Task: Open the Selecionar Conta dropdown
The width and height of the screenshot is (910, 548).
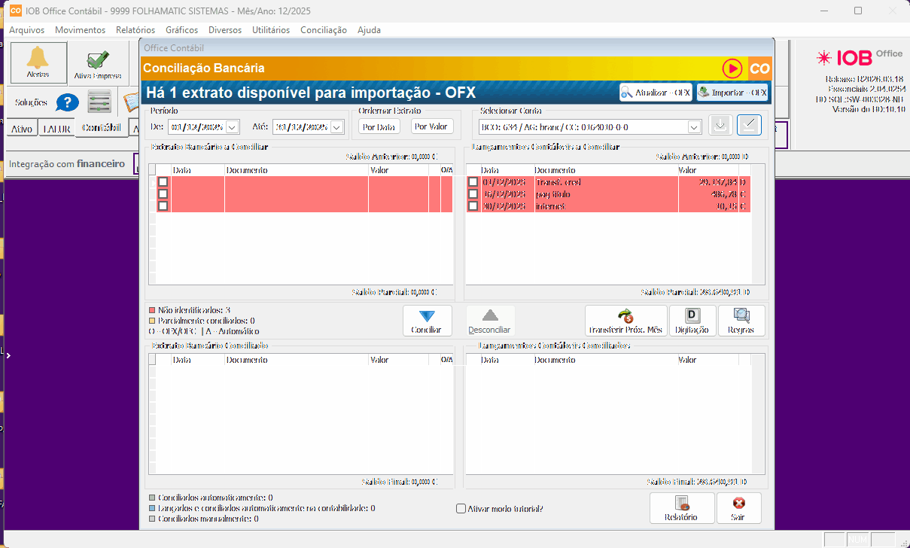Action: click(x=693, y=127)
